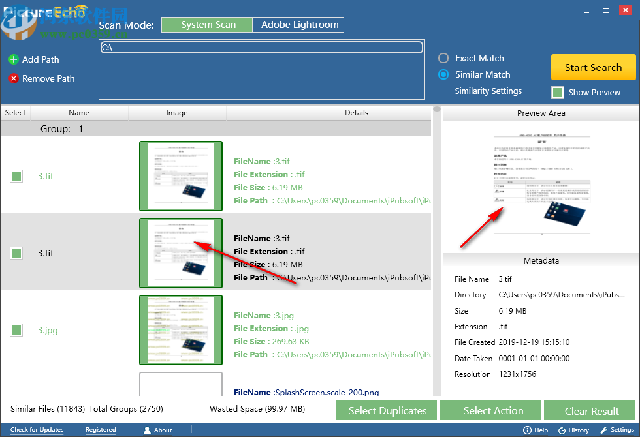This screenshot has width=640, height=437.
Task: Open the Select Action button
Action: click(491, 410)
